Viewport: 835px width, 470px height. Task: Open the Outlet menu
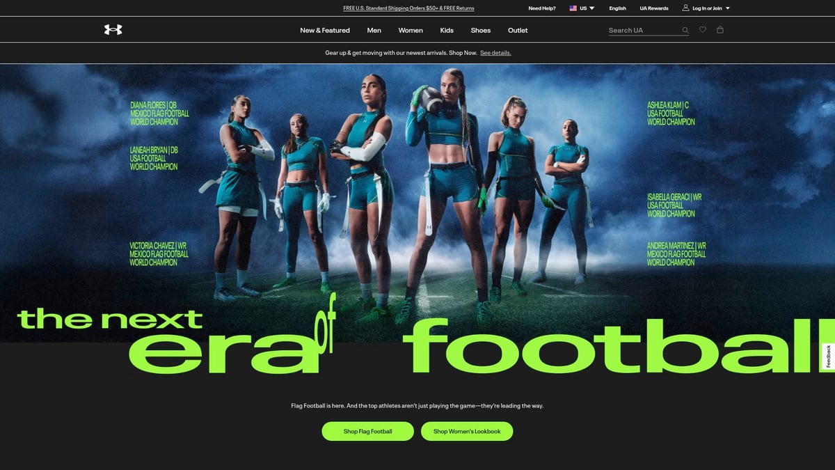518,30
